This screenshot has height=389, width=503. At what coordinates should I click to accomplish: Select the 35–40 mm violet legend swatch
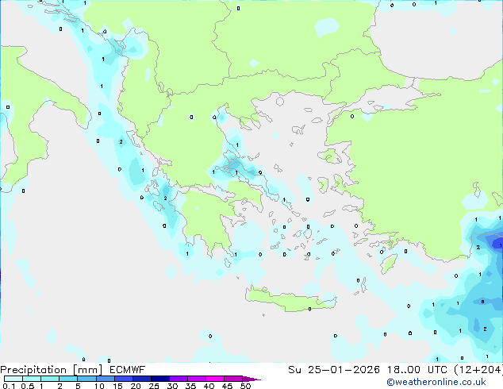click(x=196, y=379)
